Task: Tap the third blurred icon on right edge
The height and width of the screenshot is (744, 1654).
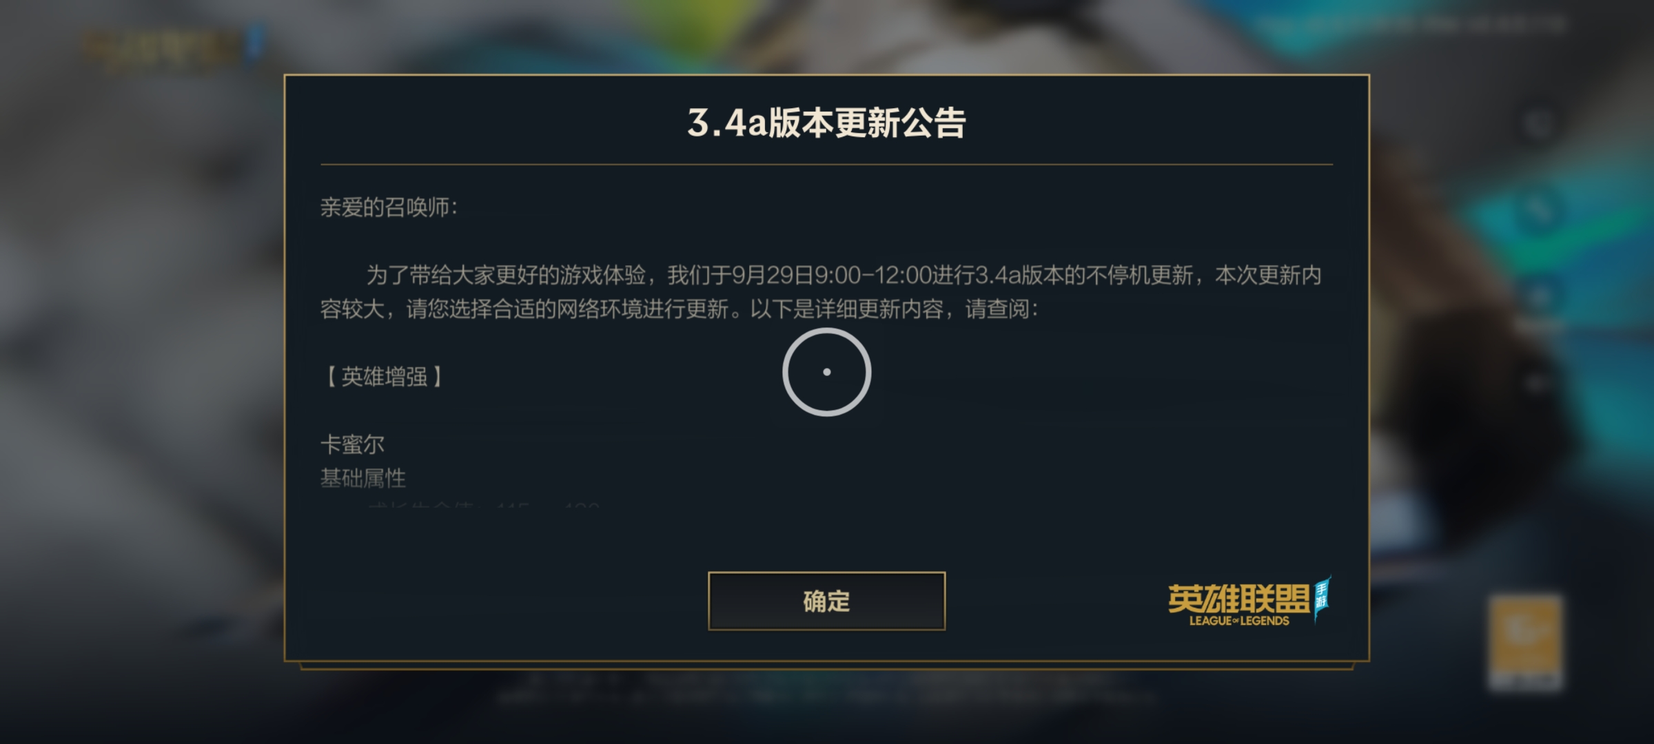Action: point(1538,298)
